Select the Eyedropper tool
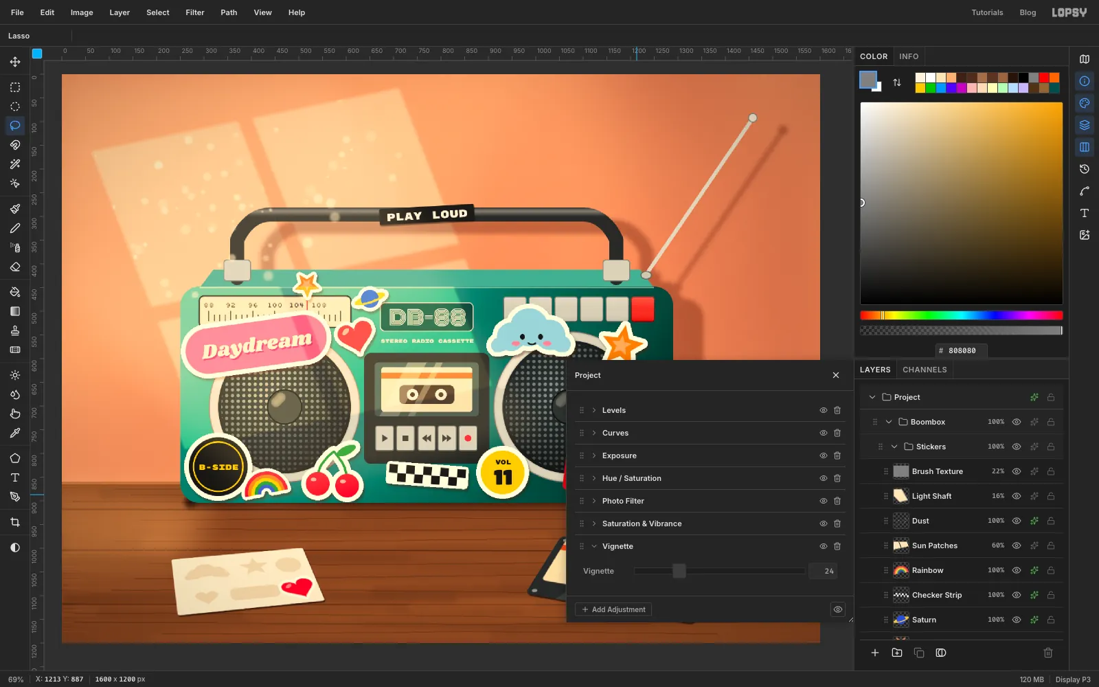Viewport: 1099px width, 687px height. click(15, 433)
